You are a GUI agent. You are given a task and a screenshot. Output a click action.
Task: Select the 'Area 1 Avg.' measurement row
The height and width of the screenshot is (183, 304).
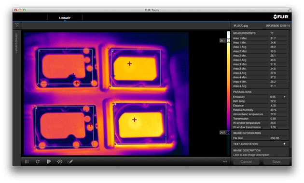[260, 47]
